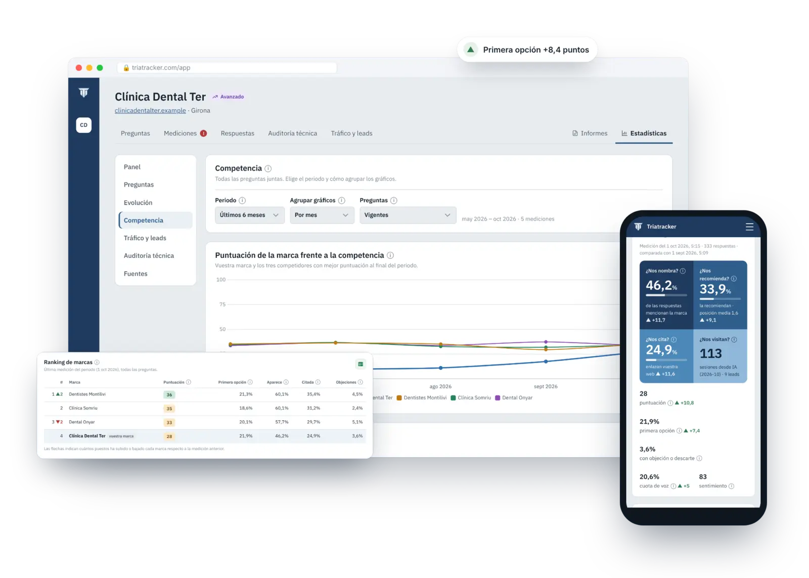Viewport: 809px width, 578px height.
Task: Click the green table export icon in Ranking
Action: pyautogui.click(x=361, y=364)
